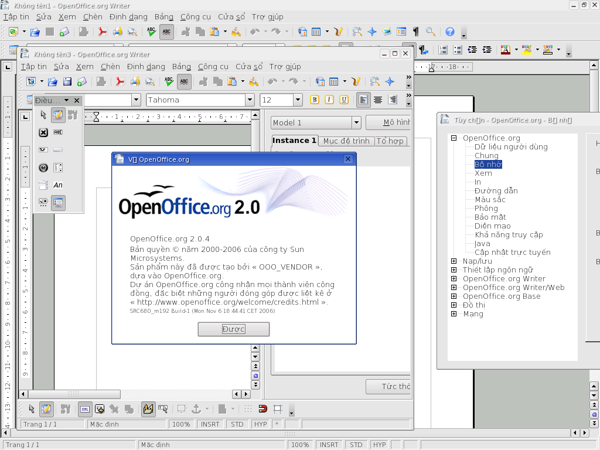This screenshot has width=600, height=450.
Task: Open More Controls from the form controls palette
Action: coord(43,203)
